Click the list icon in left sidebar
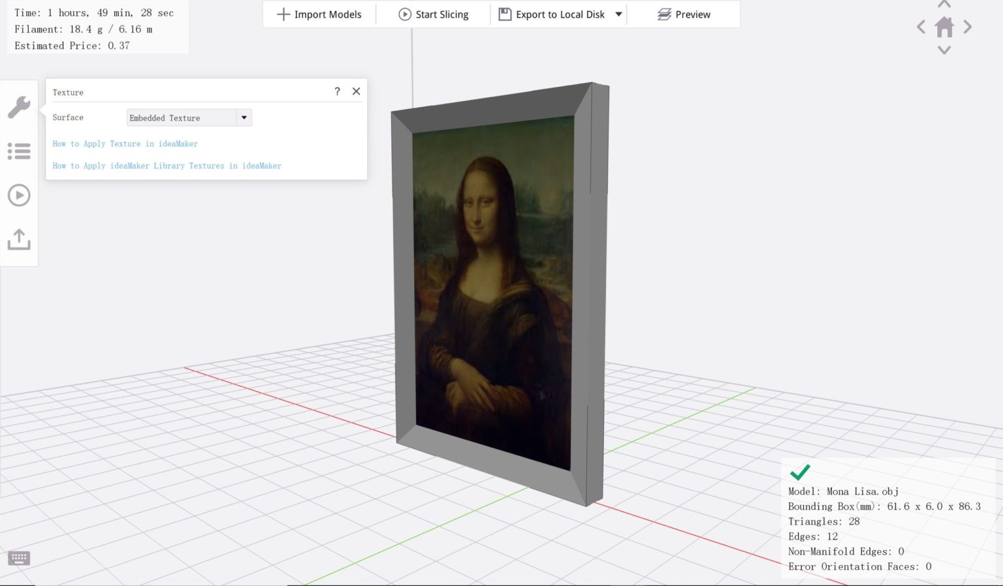 (x=19, y=151)
